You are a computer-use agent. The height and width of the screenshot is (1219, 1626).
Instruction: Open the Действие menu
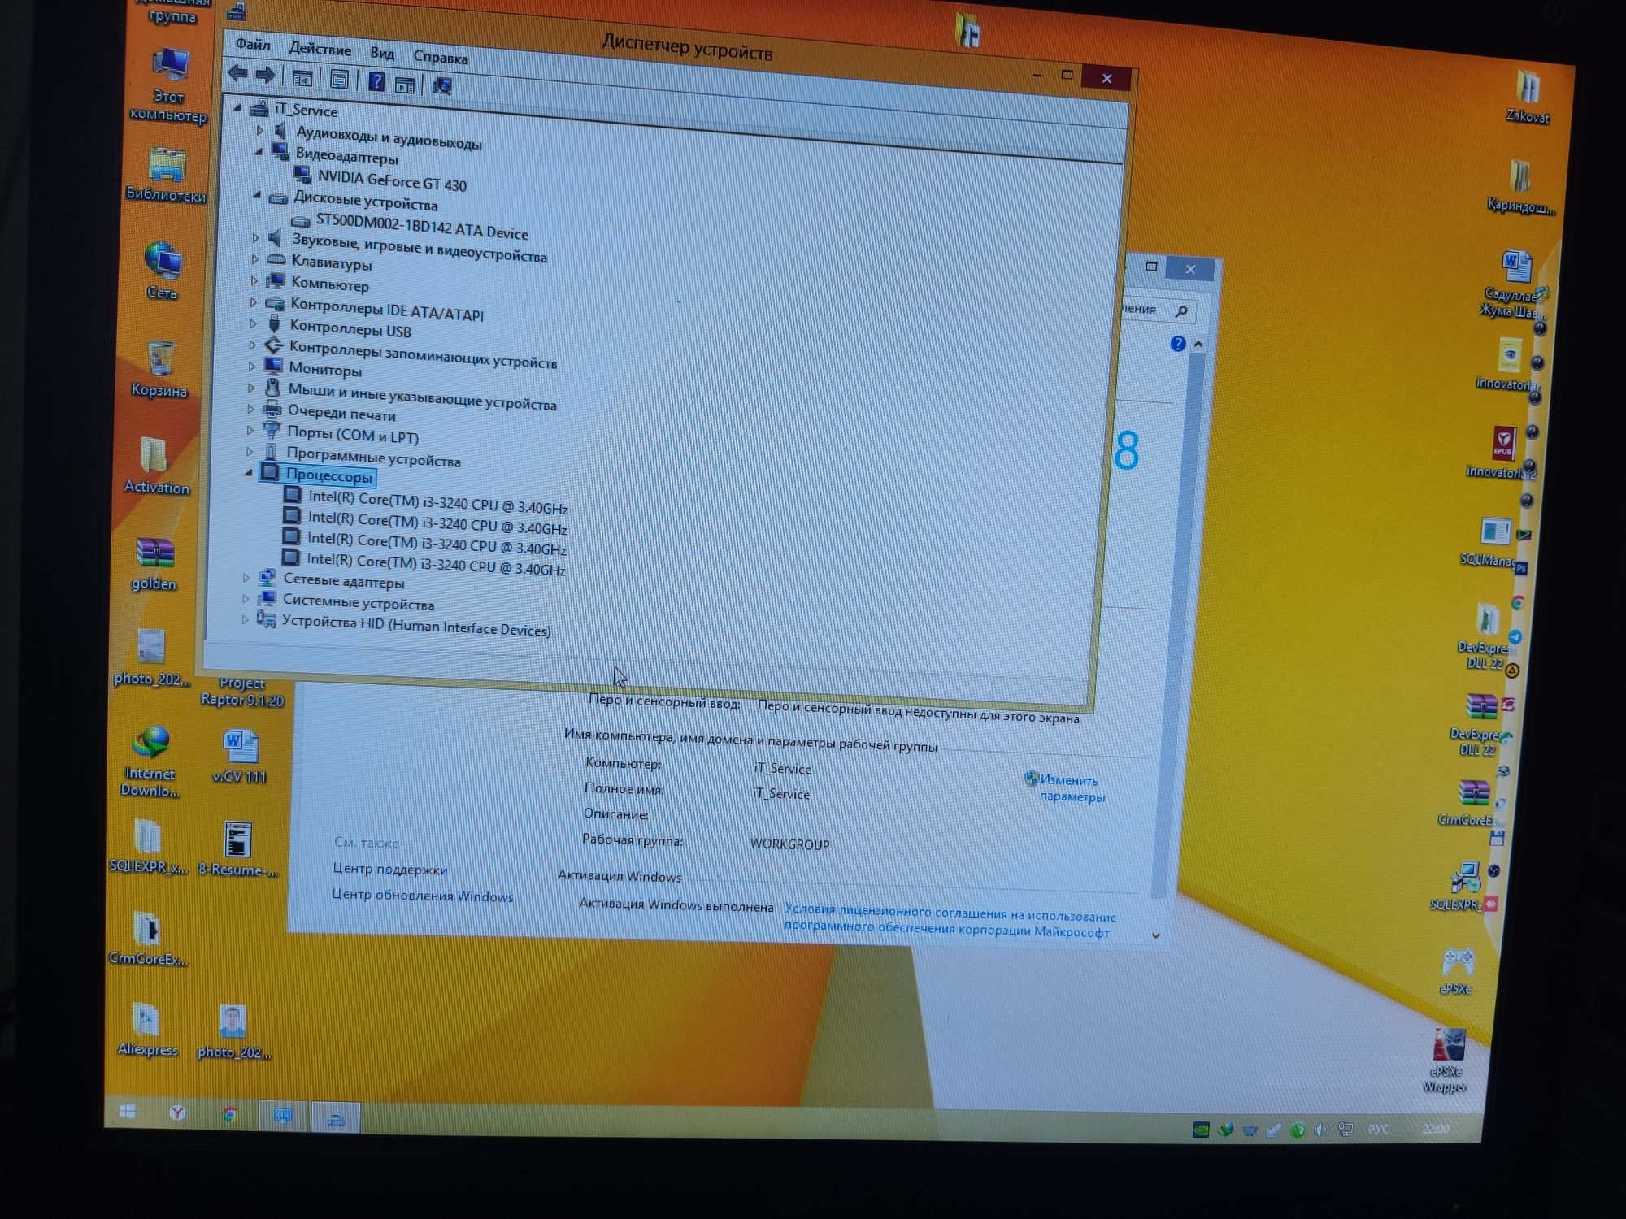coord(320,50)
